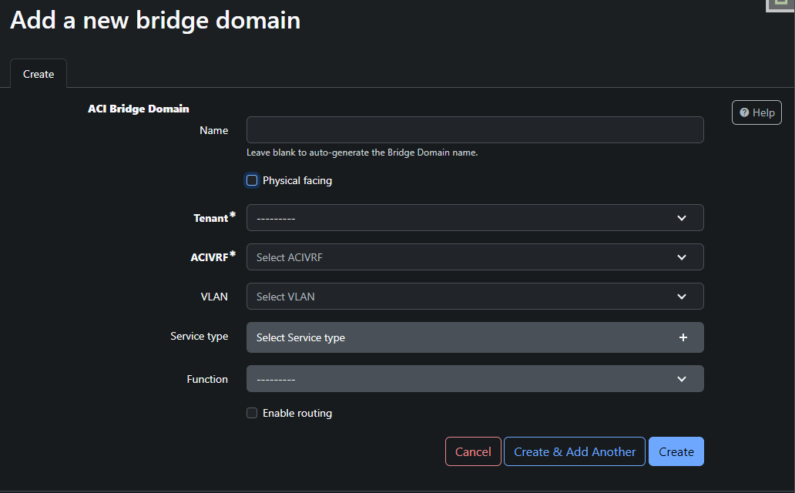Screen dimensions: 795x493
Task: Toggle the Enable routing checkbox
Action: tap(252, 413)
